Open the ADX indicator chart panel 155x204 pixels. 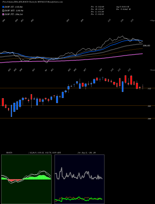pyautogui.click(x=79, y=179)
